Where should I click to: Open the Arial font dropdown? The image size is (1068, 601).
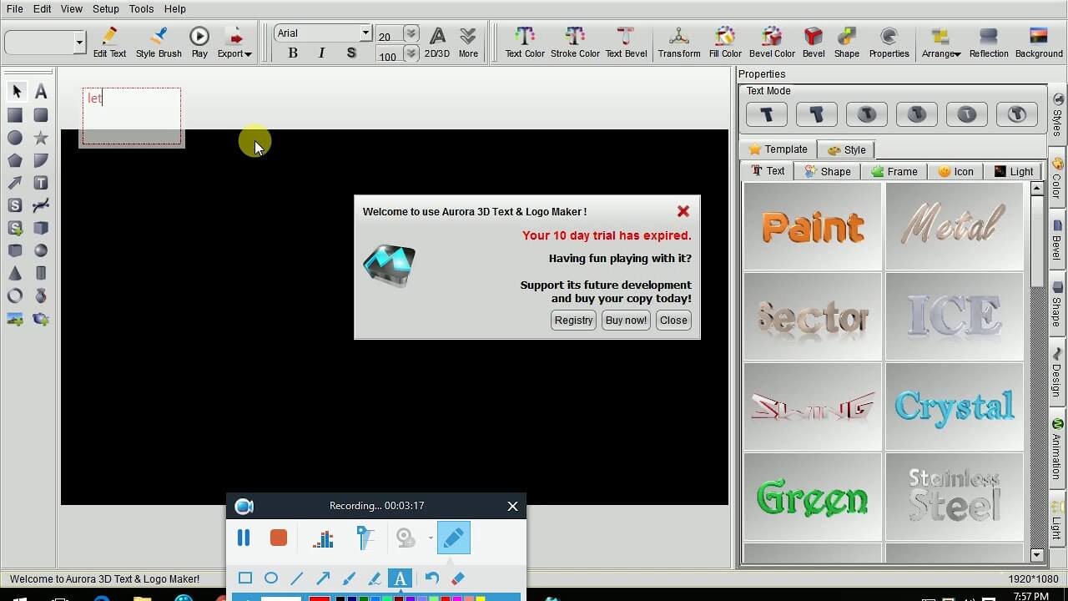click(365, 33)
